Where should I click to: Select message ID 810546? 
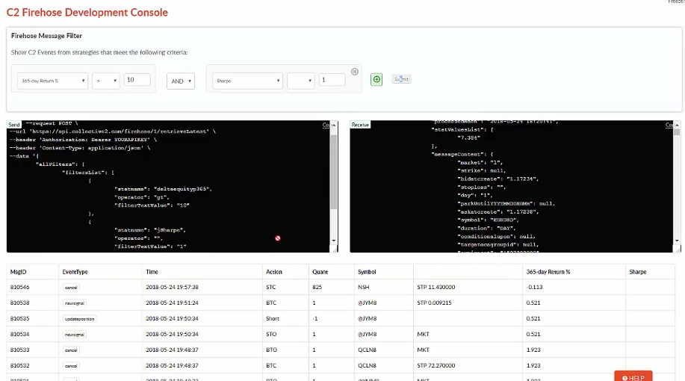tap(19, 287)
